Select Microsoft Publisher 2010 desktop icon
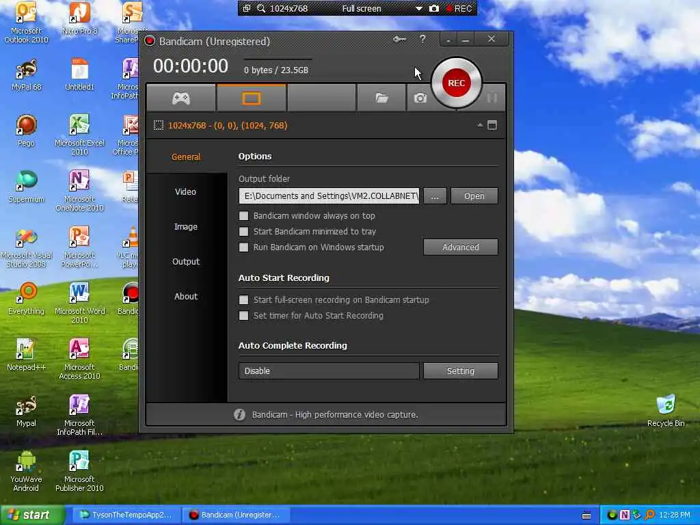This screenshot has width=700, height=525. tap(79, 471)
